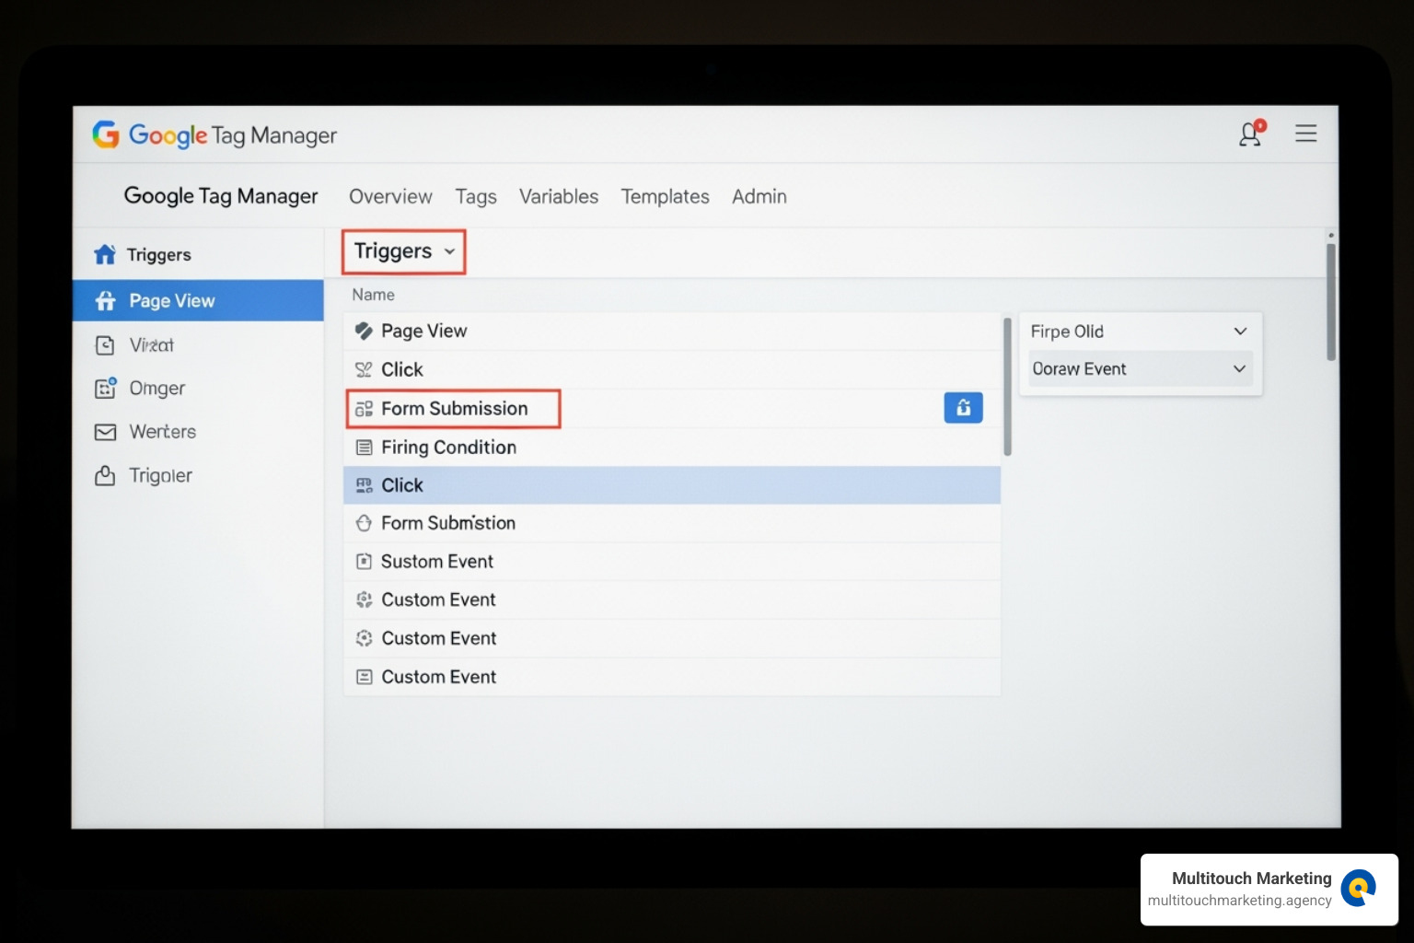This screenshot has height=943, width=1414.
Task: Click the Page View row tag icon
Action: (x=364, y=332)
